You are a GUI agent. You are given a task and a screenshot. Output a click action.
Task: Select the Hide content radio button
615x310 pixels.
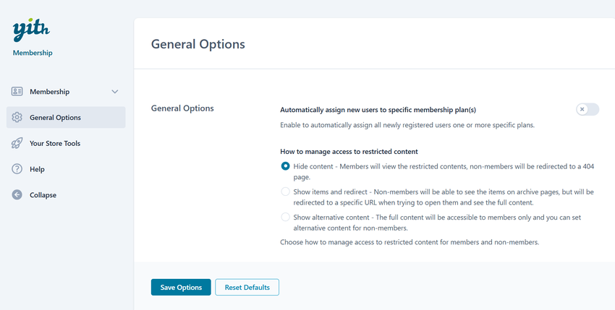286,166
